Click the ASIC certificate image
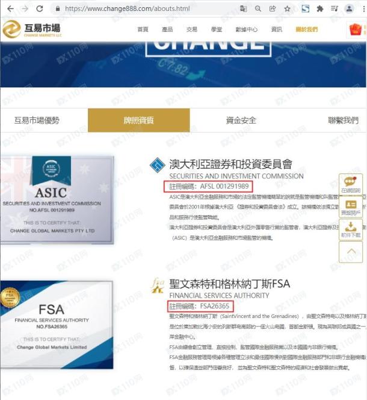Image resolution: width=367 pixels, height=400 pixels. pyautogui.click(x=57, y=199)
